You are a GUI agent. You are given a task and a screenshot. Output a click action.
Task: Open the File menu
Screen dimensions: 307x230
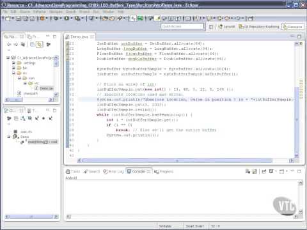click(5, 11)
